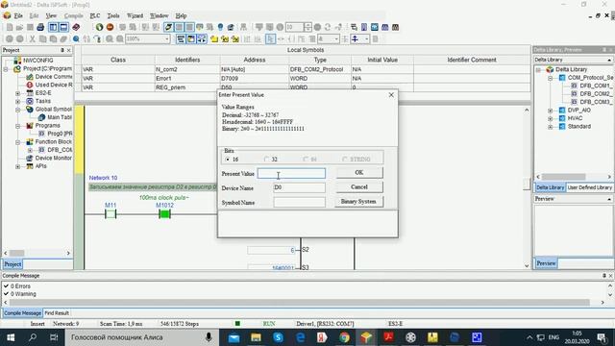
Task: Expand the Tasks tree node
Action: (x=17, y=101)
